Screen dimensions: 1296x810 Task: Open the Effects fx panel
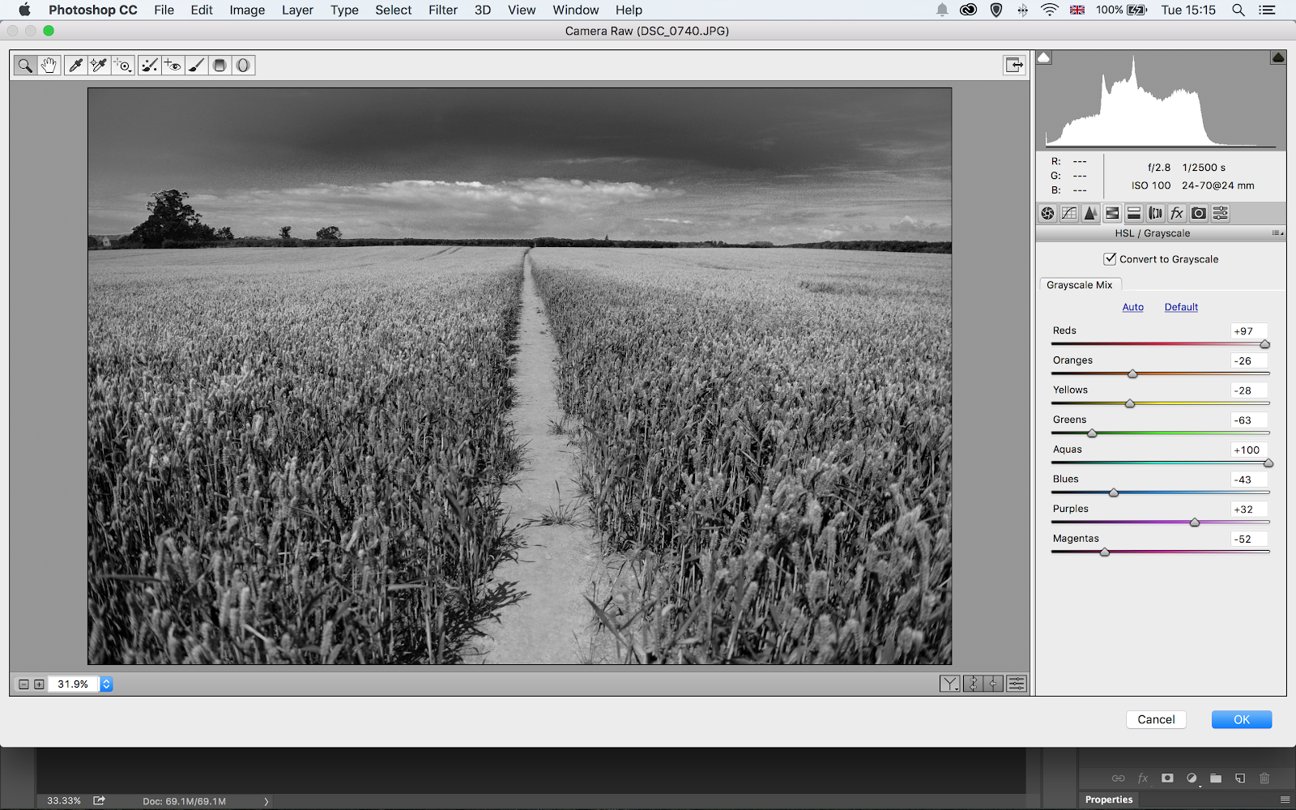coord(1177,214)
